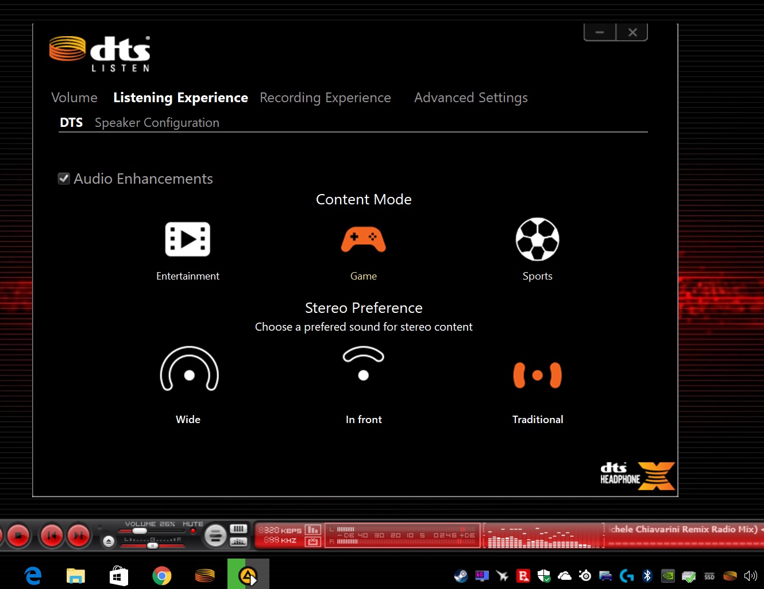The height and width of the screenshot is (589, 764).
Task: Open the system volume speaker icon
Action: coord(751,576)
